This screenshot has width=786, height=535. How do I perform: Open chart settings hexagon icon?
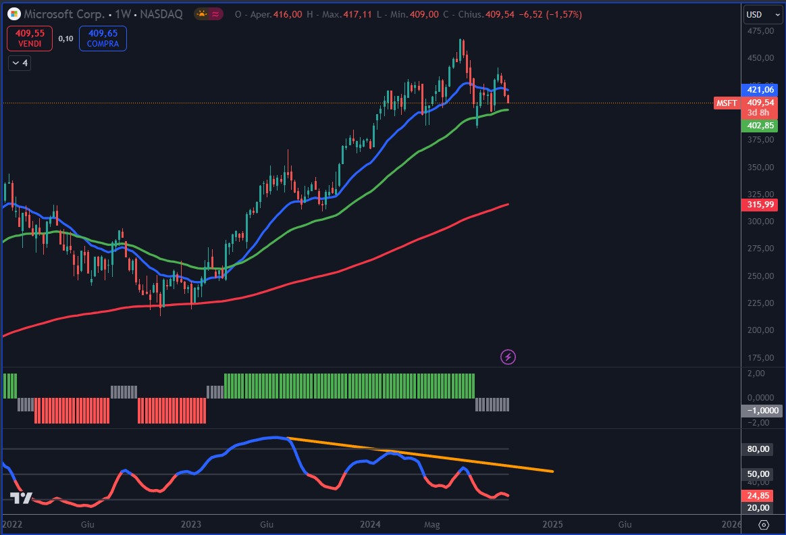tap(764, 524)
